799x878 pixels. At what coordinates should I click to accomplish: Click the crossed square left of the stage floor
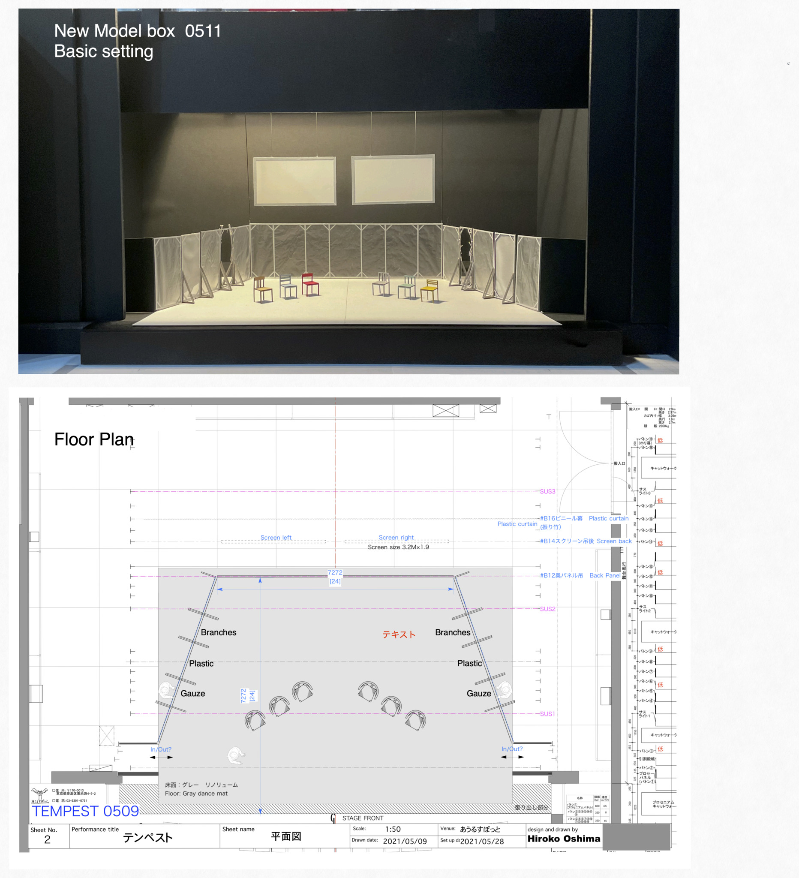point(107,736)
